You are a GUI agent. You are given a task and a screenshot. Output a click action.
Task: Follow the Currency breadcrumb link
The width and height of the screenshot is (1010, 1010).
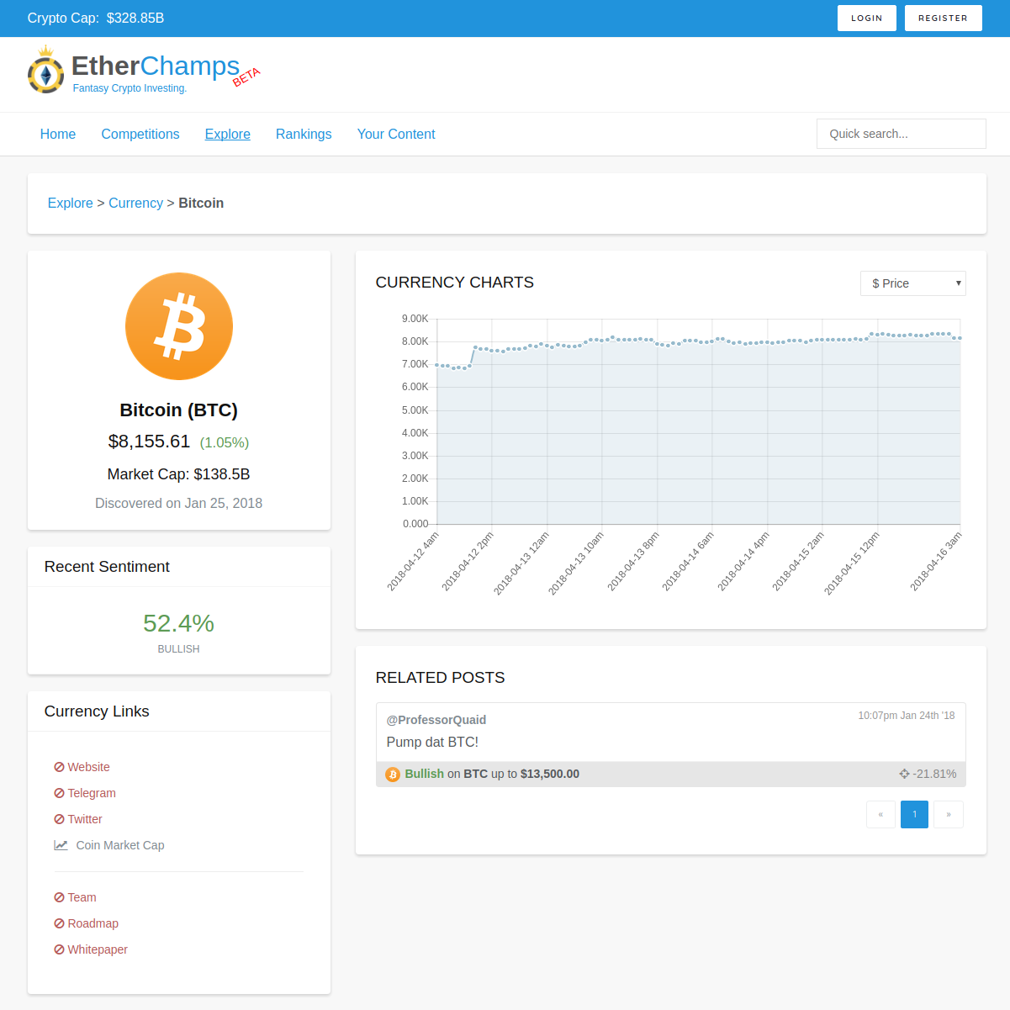135,203
